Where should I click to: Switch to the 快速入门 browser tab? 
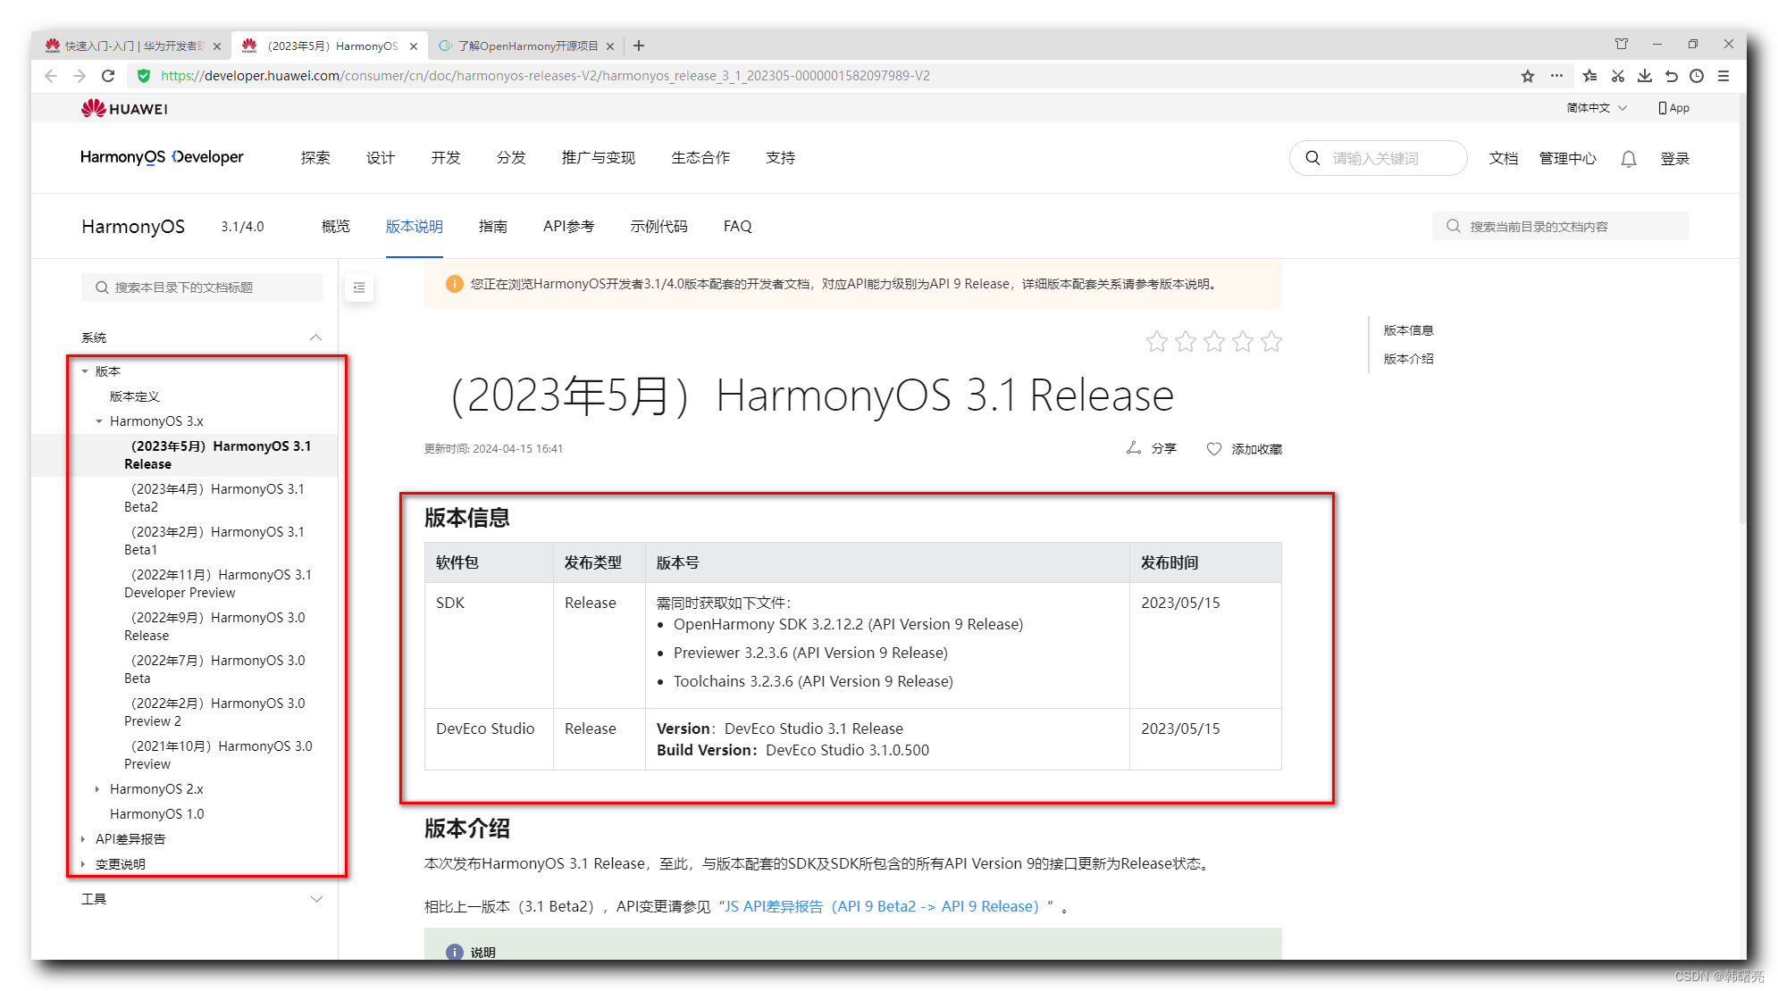(133, 46)
